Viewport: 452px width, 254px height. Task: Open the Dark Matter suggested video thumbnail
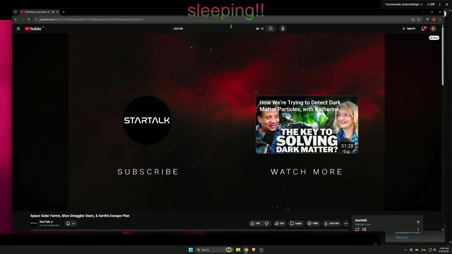tap(307, 125)
